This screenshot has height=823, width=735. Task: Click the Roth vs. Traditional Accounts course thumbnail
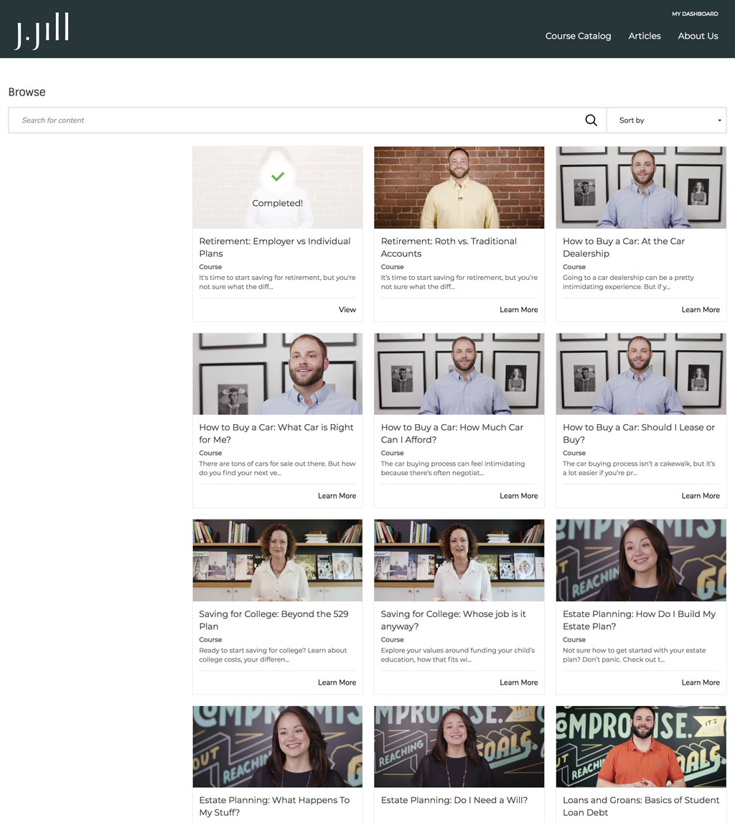(x=459, y=187)
